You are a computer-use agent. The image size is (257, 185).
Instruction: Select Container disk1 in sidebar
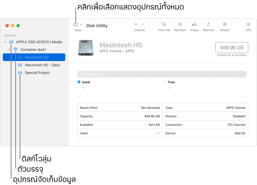(x=34, y=49)
